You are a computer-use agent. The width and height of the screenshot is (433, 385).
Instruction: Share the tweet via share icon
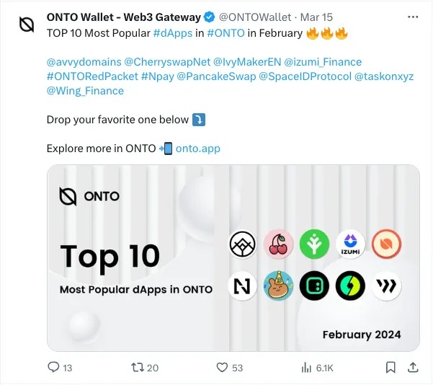pos(413,368)
